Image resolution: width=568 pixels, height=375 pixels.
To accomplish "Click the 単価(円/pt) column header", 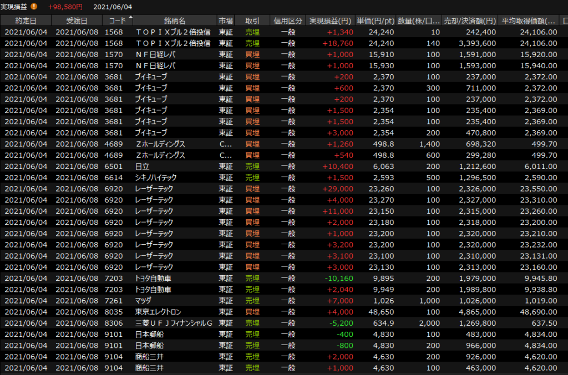I will point(376,20).
